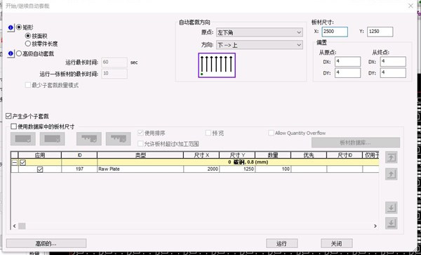Open the 原点 dropdown showing 左下角

tap(260, 32)
